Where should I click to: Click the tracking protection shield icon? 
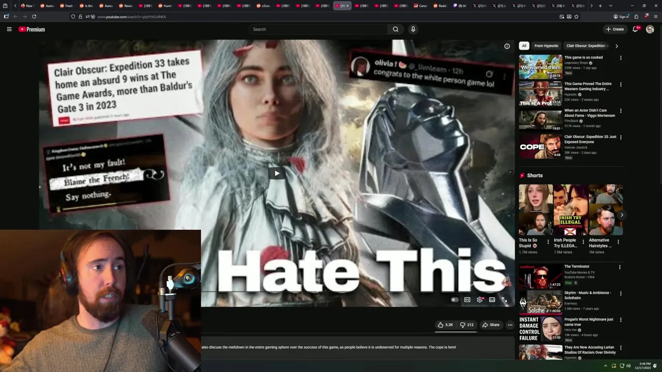73,17
